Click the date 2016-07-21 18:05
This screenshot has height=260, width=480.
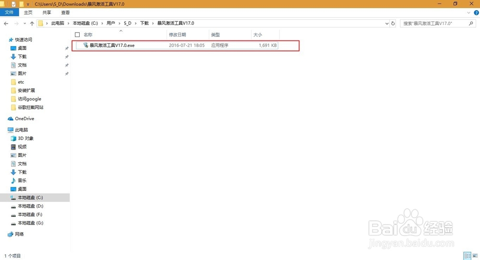(187, 45)
